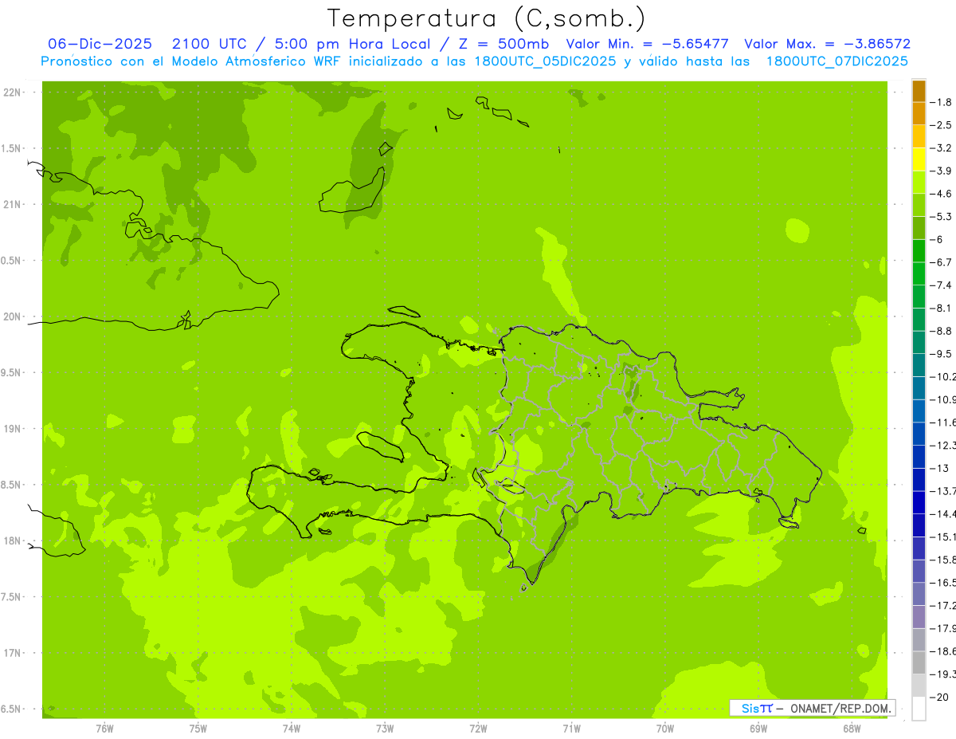
Task: Click the "-9.5" colorbar label
Action: pos(942,354)
